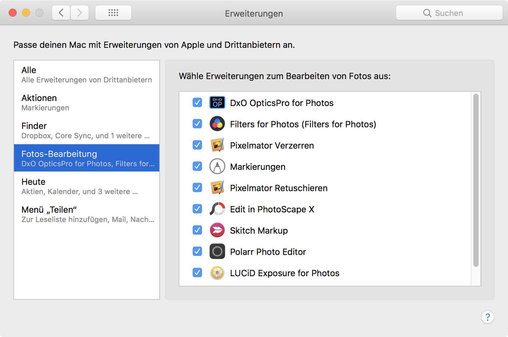Click the Edit in PhotoScape X label
The height and width of the screenshot is (337, 508).
(272, 209)
